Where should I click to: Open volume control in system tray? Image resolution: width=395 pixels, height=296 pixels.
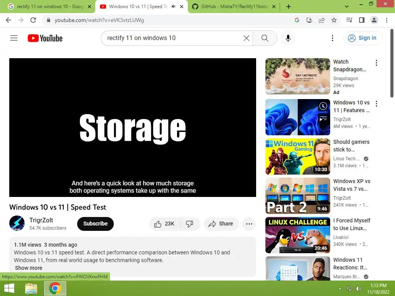[x=358, y=289]
